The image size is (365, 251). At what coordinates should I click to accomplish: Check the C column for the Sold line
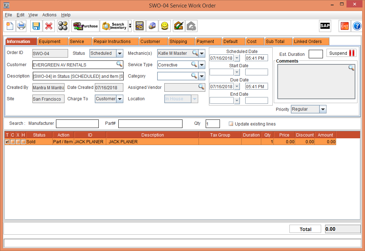(x=12, y=141)
